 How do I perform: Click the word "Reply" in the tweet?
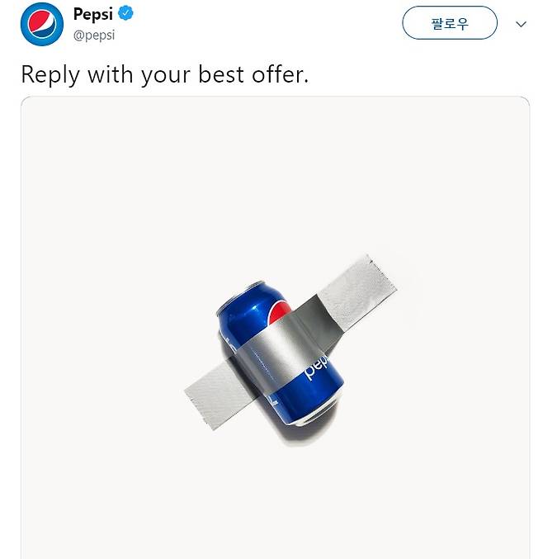(50, 75)
